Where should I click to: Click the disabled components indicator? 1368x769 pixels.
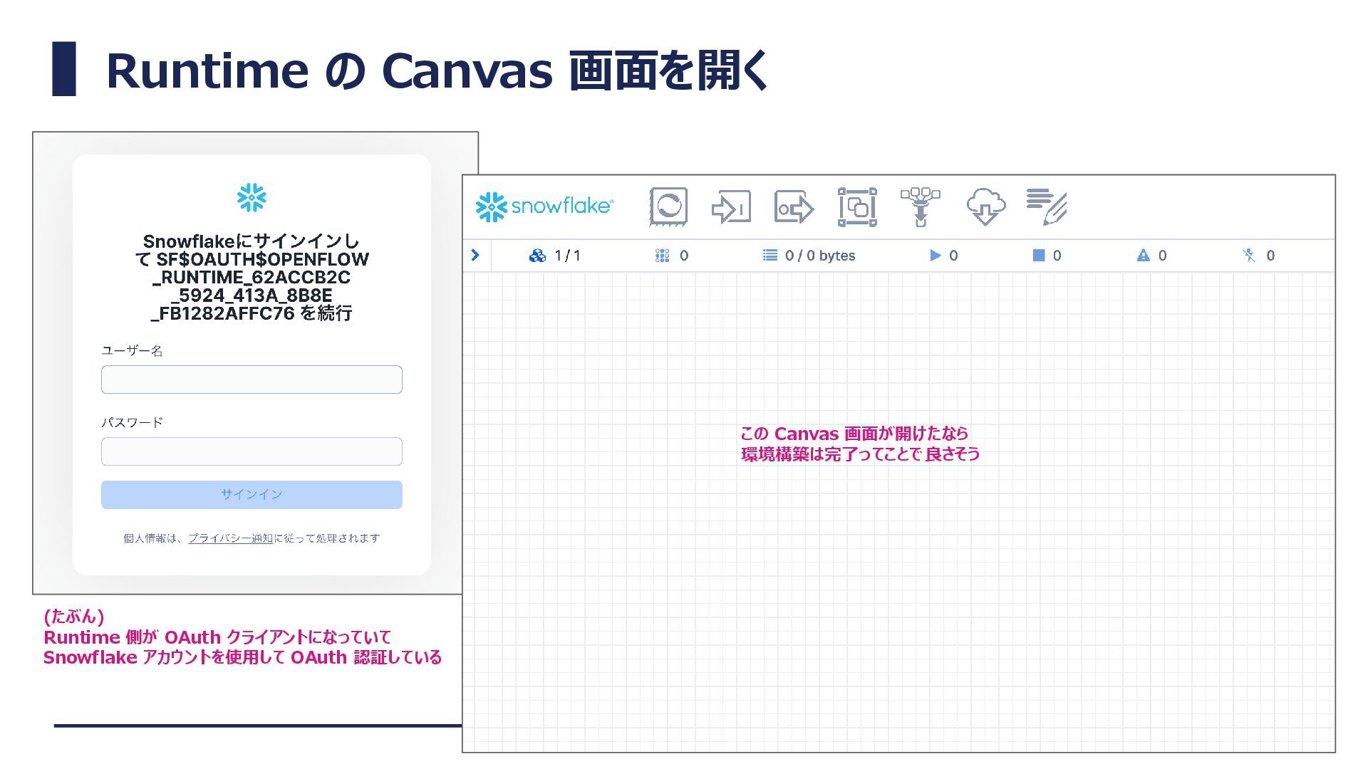(1248, 256)
